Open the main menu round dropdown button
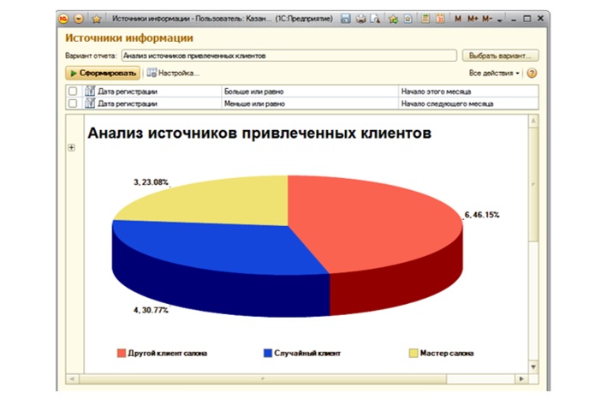 [79, 19]
